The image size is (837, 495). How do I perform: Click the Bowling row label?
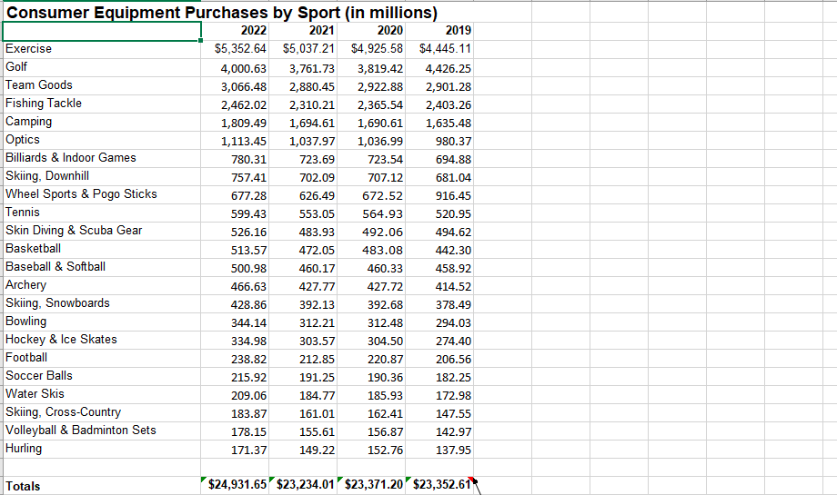point(26,322)
